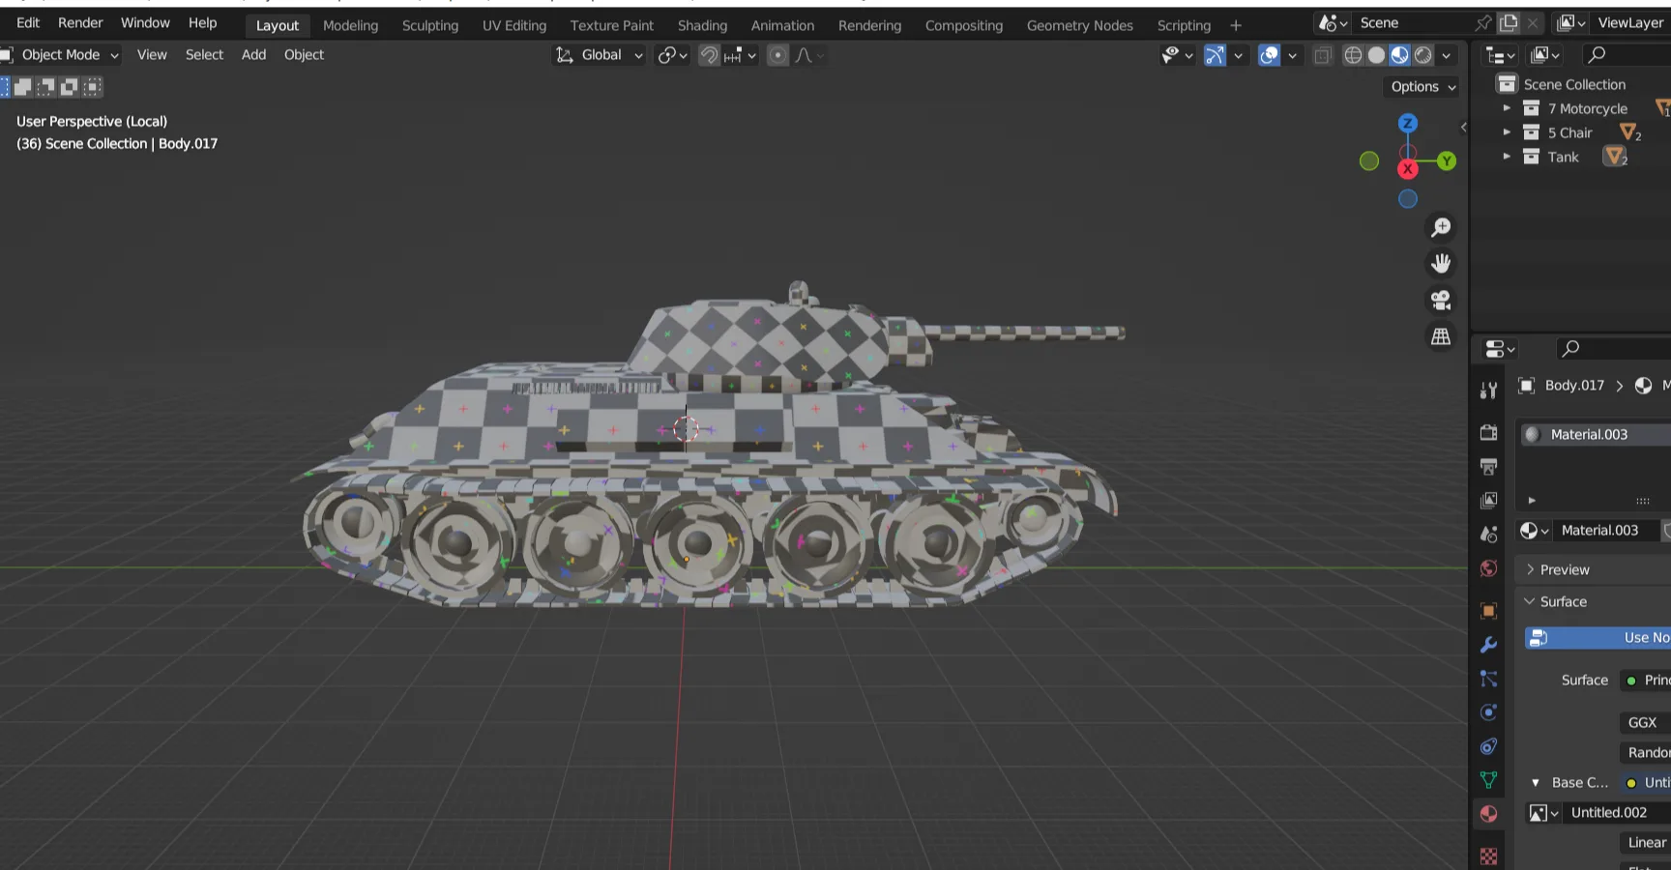Switch to orthographic view using grid icon

(x=1441, y=336)
